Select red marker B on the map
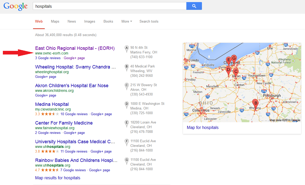 255,104
